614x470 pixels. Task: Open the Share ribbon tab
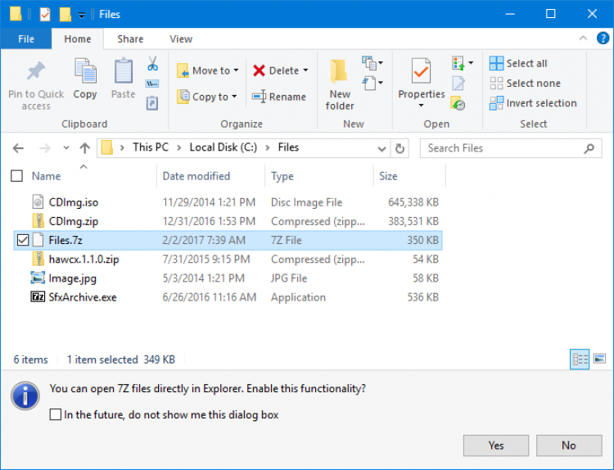point(130,38)
